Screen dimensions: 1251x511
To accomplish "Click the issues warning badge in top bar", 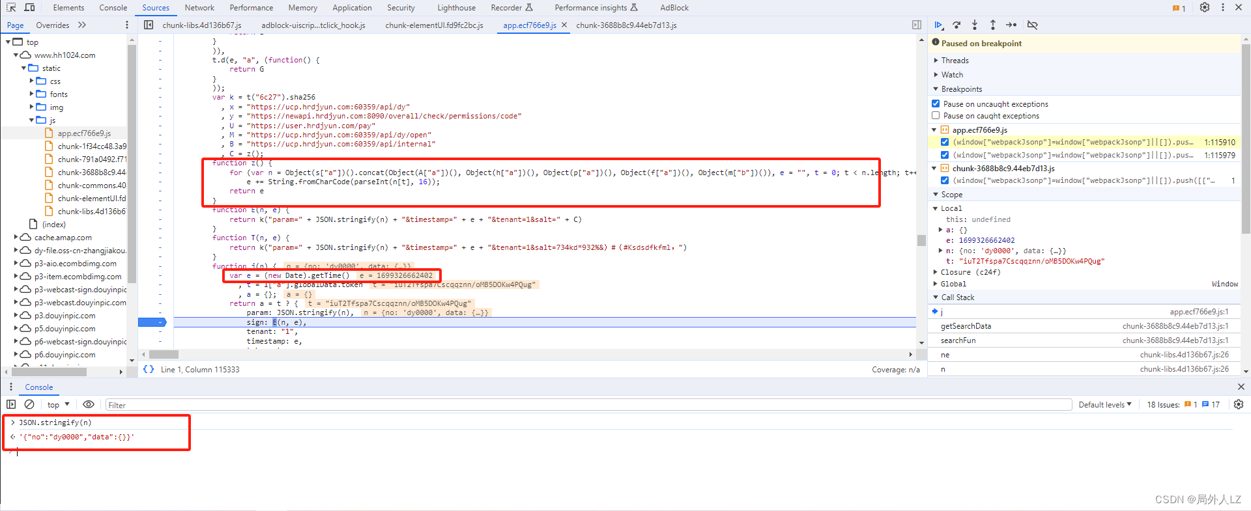I will point(1179,8).
